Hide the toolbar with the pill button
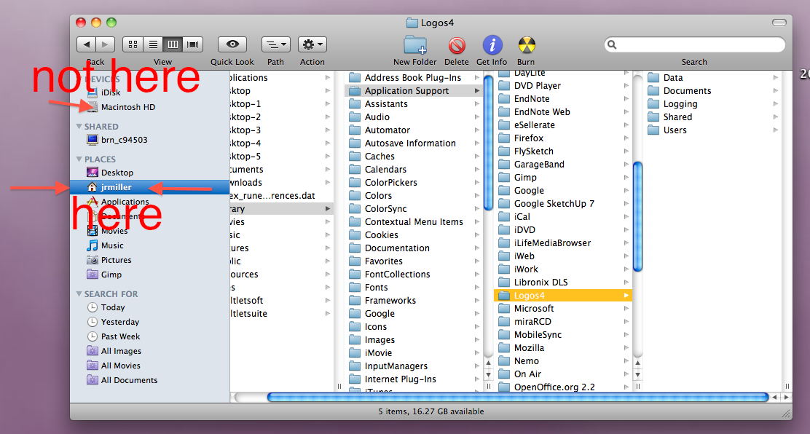 tap(779, 23)
